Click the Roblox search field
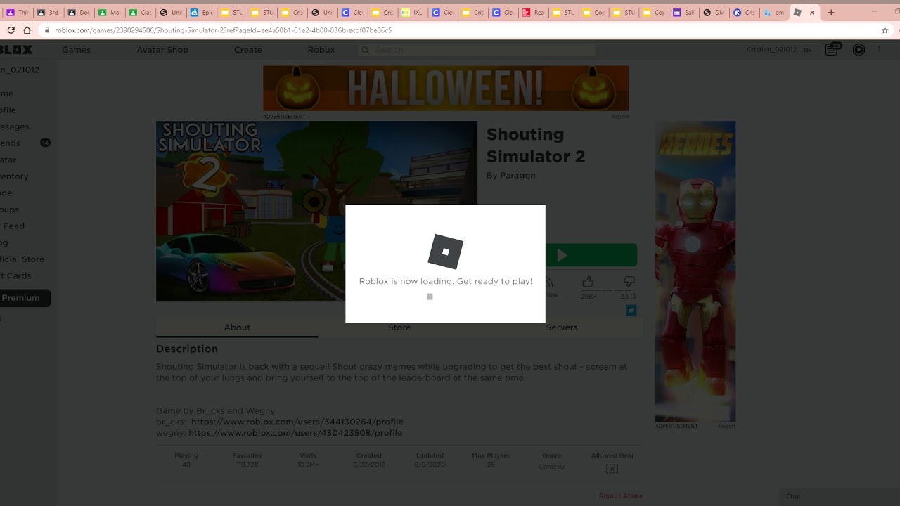Screen dimensions: 900x506 coord(477,50)
